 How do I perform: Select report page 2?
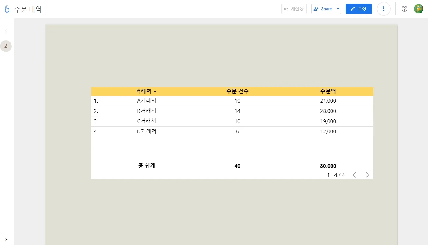coord(6,46)
